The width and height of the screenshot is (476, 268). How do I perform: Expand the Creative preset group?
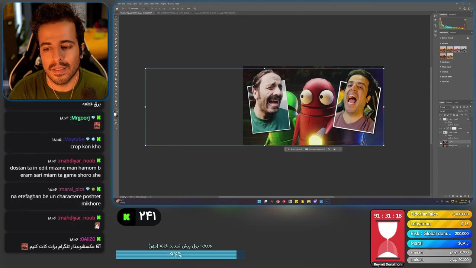(441, 72)
